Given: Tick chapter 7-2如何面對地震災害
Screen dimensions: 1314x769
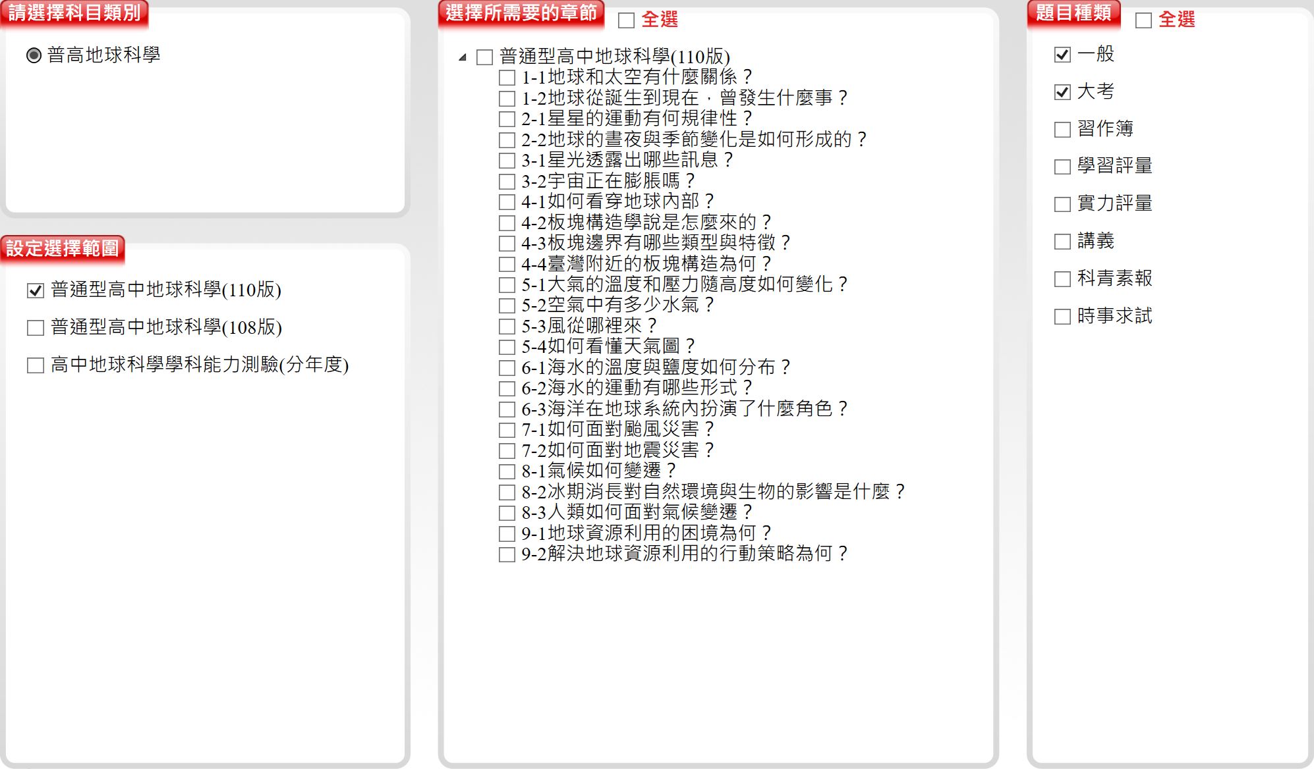Looking at the screenshot, I should [x=507, y=451].
